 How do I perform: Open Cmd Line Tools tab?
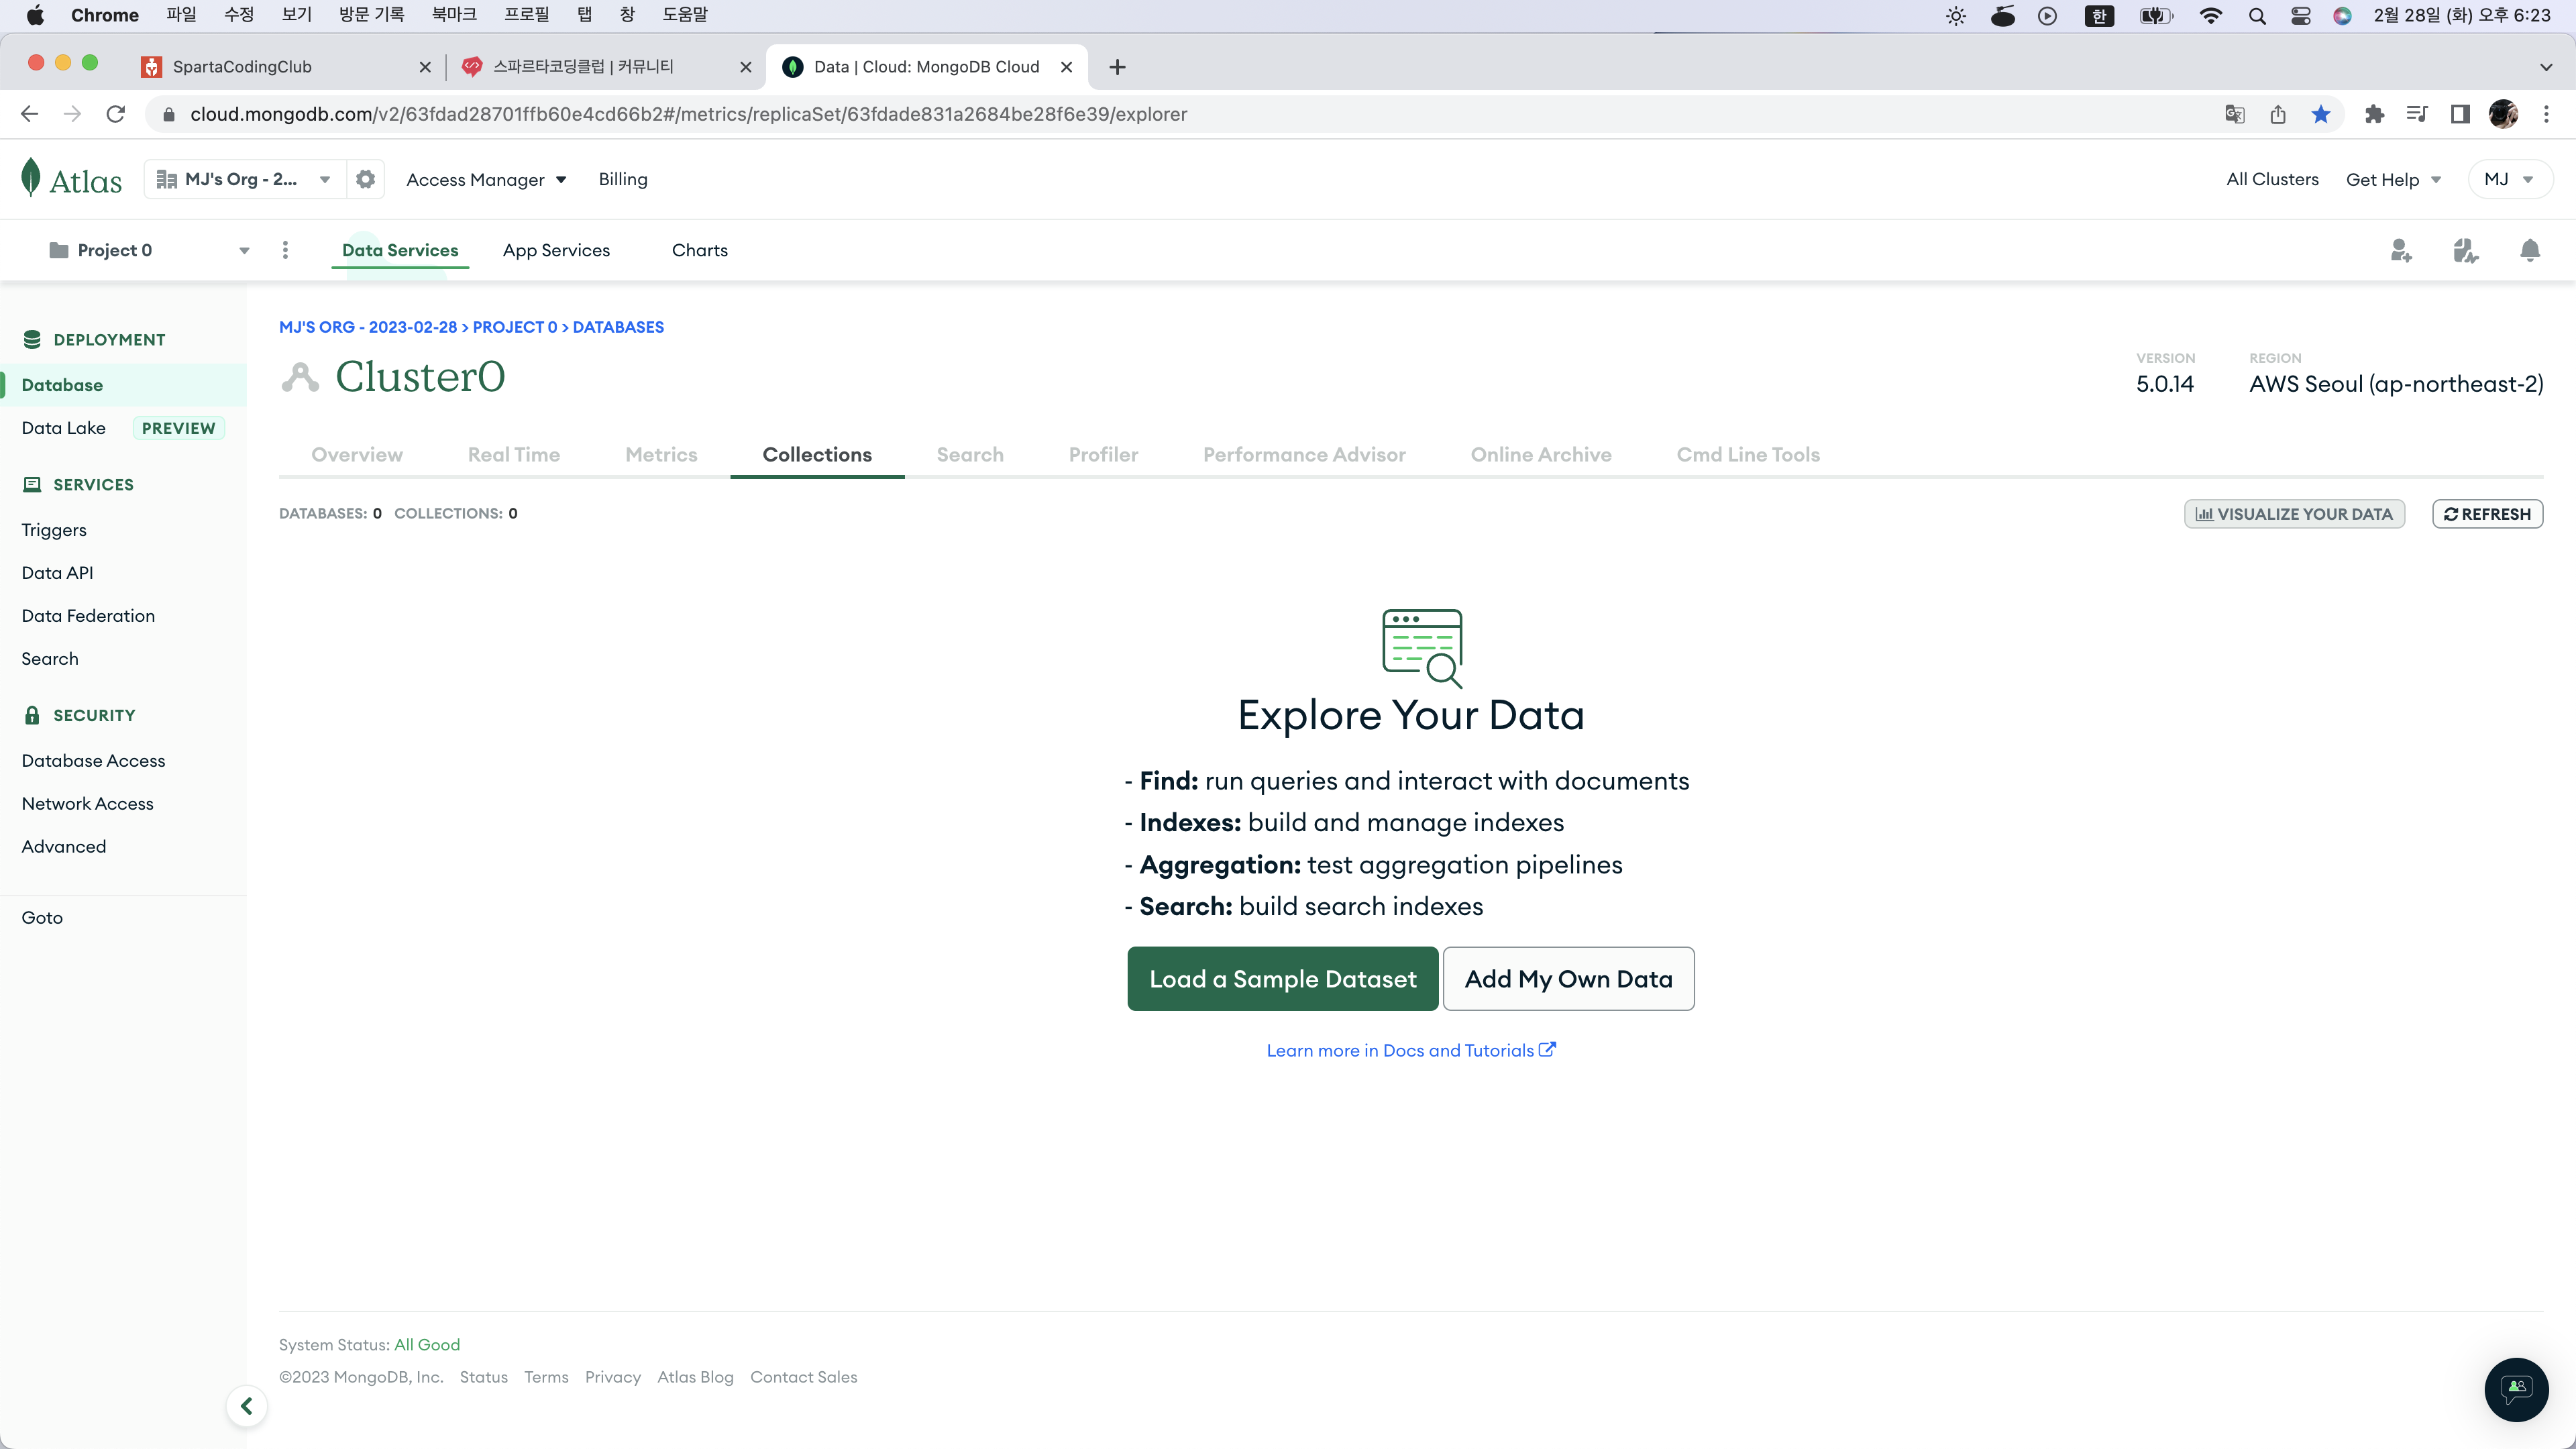[x=1748, y=454]
